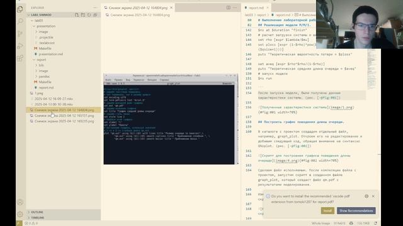Click the minimap in report.md editor

pos(372,69)
